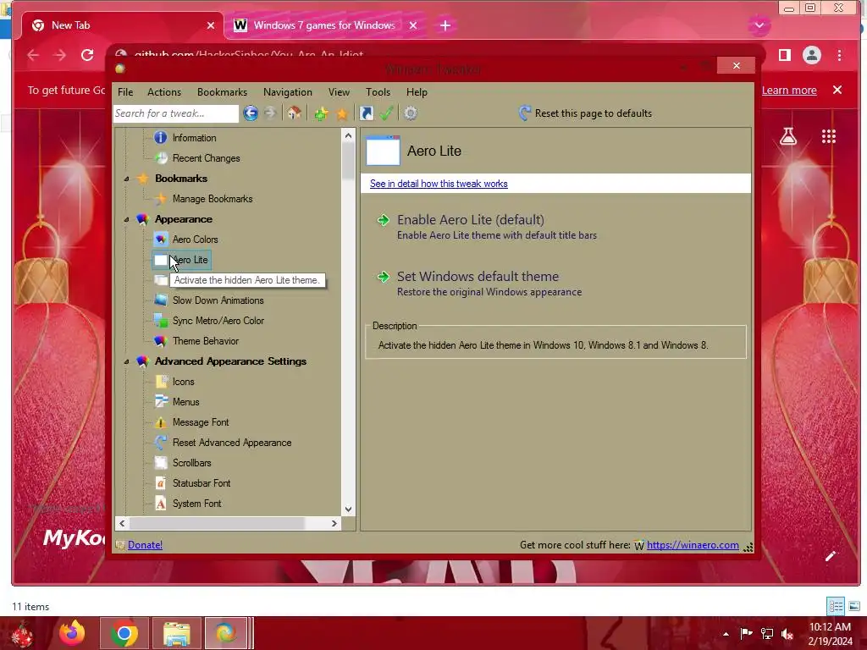This screenshot has height=650, width=867.
Task: Click the Create shortcut icon in toolbar
Action: (x=366, y=113)
